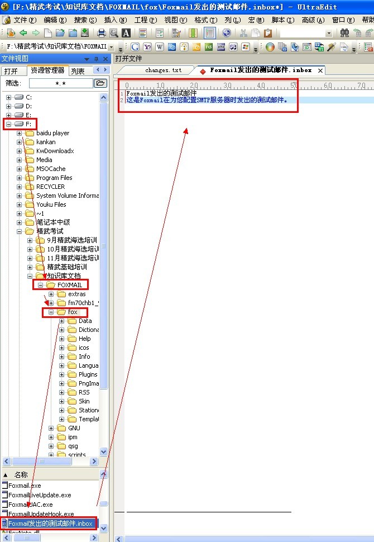Click line 2 text in the editor
The image size is (374, 542).
(207, 100)
